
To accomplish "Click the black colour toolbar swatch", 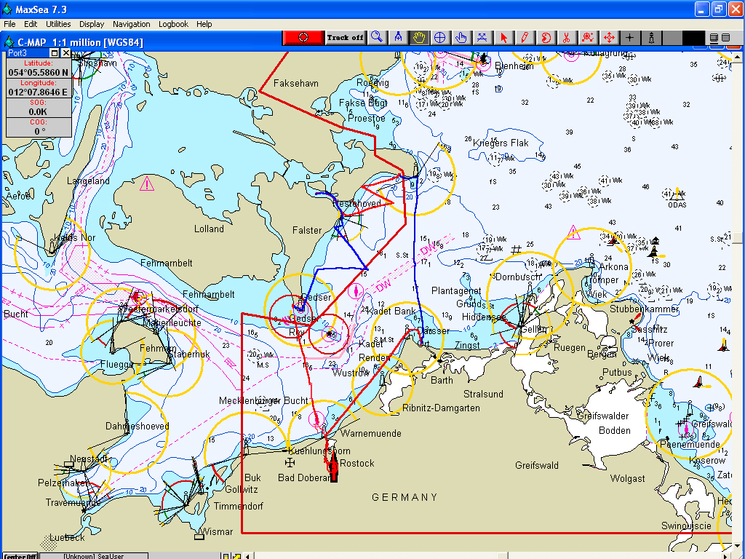I will (x=693, y=38).
